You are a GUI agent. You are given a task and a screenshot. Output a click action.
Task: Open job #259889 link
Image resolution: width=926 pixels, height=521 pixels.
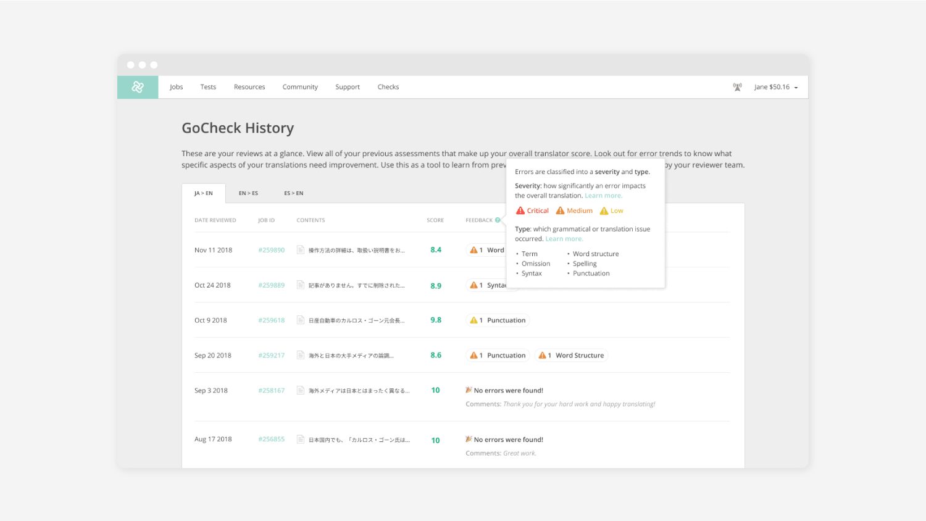(272, 285)
